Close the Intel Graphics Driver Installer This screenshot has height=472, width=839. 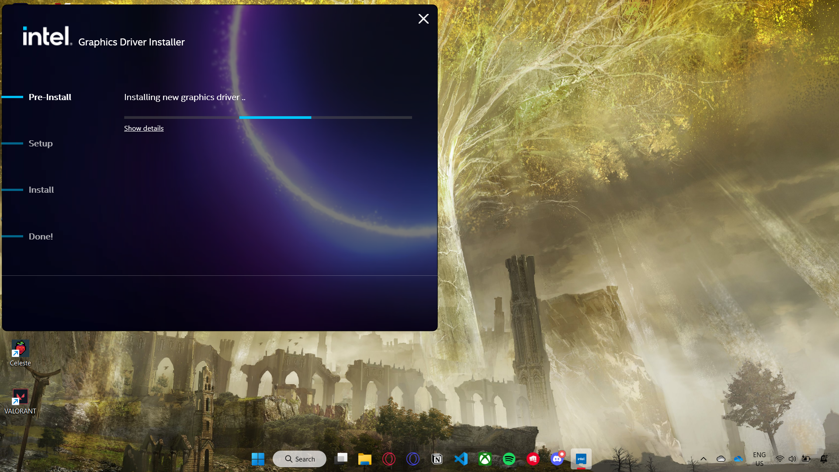point(423,19)
